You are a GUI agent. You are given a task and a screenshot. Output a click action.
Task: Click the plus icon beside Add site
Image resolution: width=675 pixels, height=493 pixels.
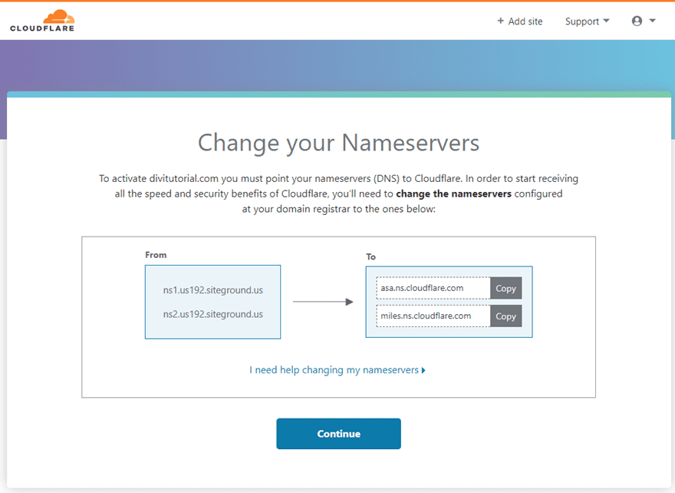(x=499, y=21)
